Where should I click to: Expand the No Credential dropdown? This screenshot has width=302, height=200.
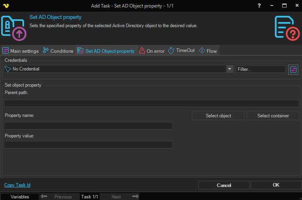pyautogui.click(x=229, y=69)
